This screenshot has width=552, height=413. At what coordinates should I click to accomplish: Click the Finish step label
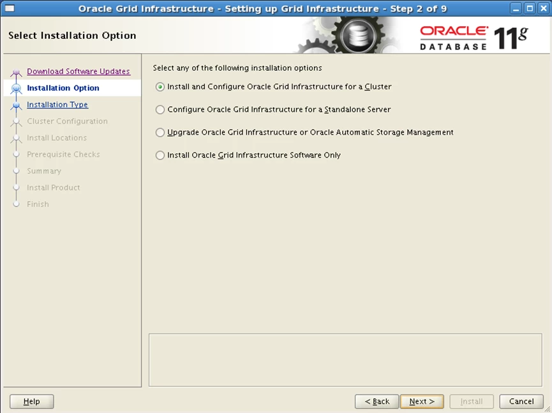pos(38,204)
